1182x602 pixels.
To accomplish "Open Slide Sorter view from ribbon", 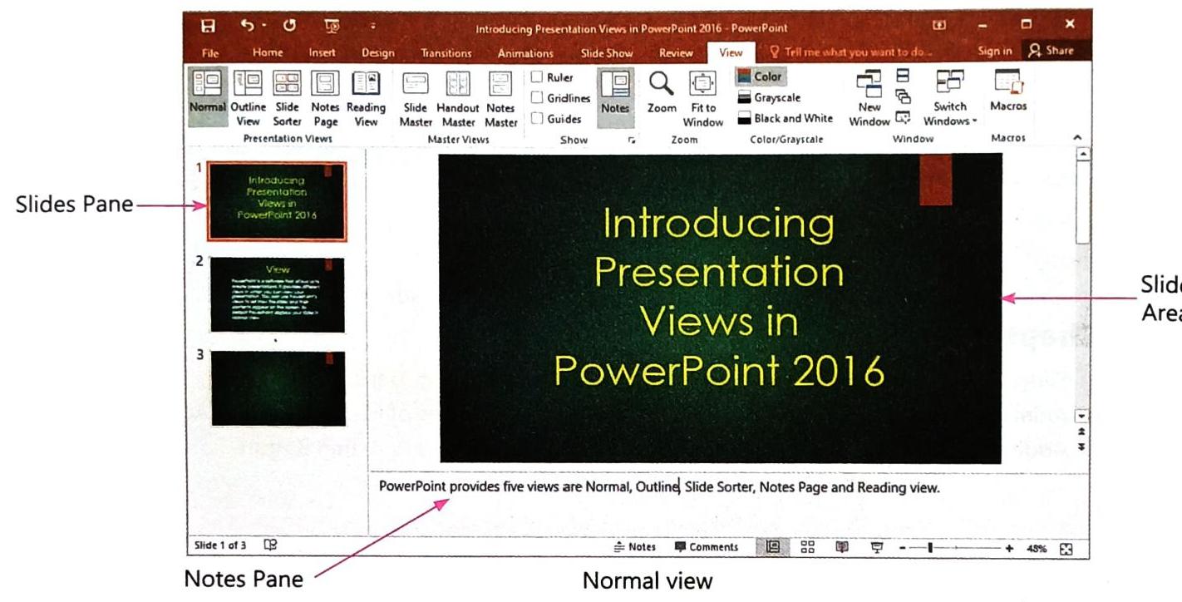I will pyautogui.click(x=288, y=97).
